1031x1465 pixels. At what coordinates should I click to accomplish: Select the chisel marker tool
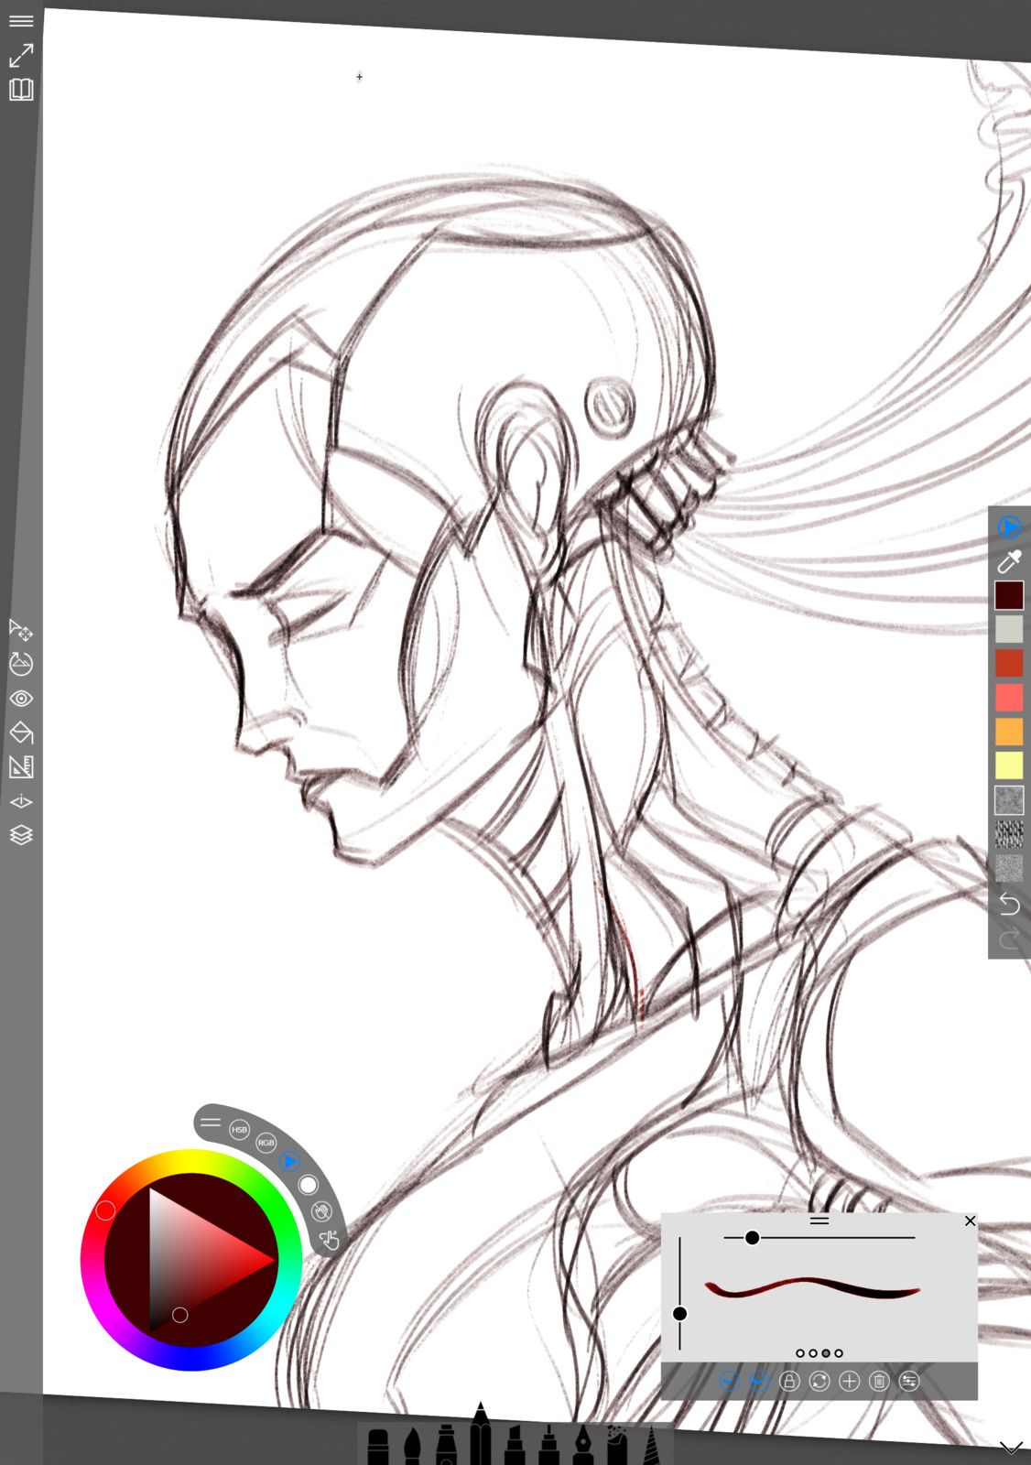point(515,1445)
